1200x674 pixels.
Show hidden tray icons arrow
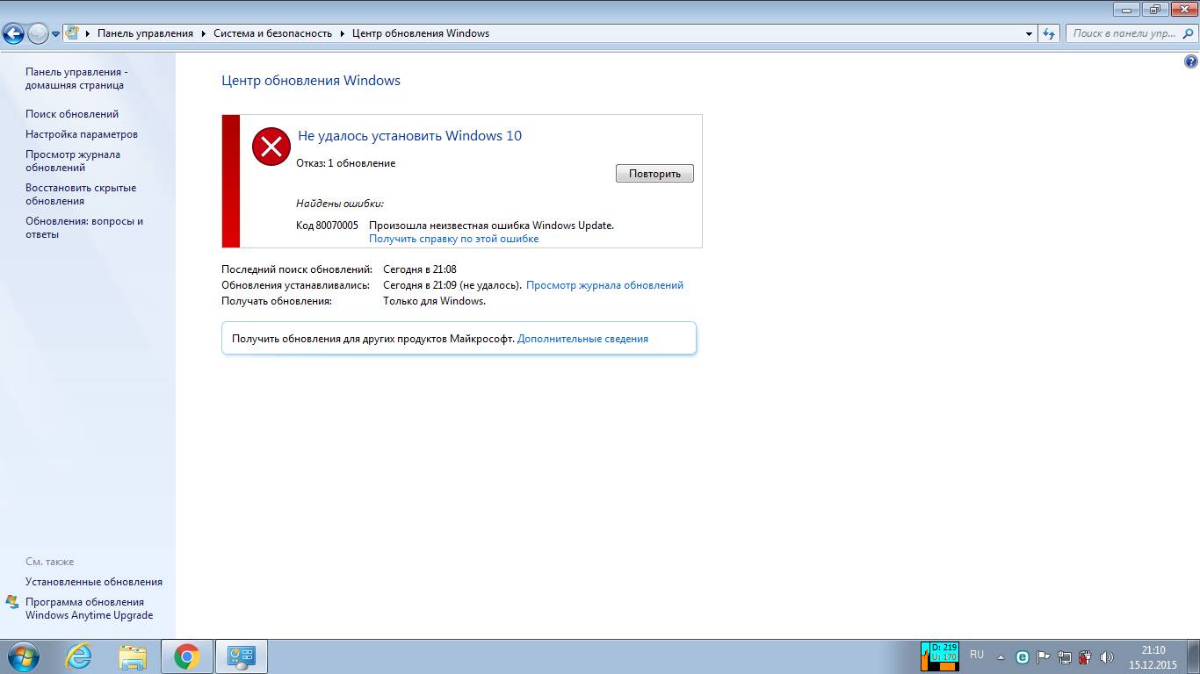point(1001,656)
